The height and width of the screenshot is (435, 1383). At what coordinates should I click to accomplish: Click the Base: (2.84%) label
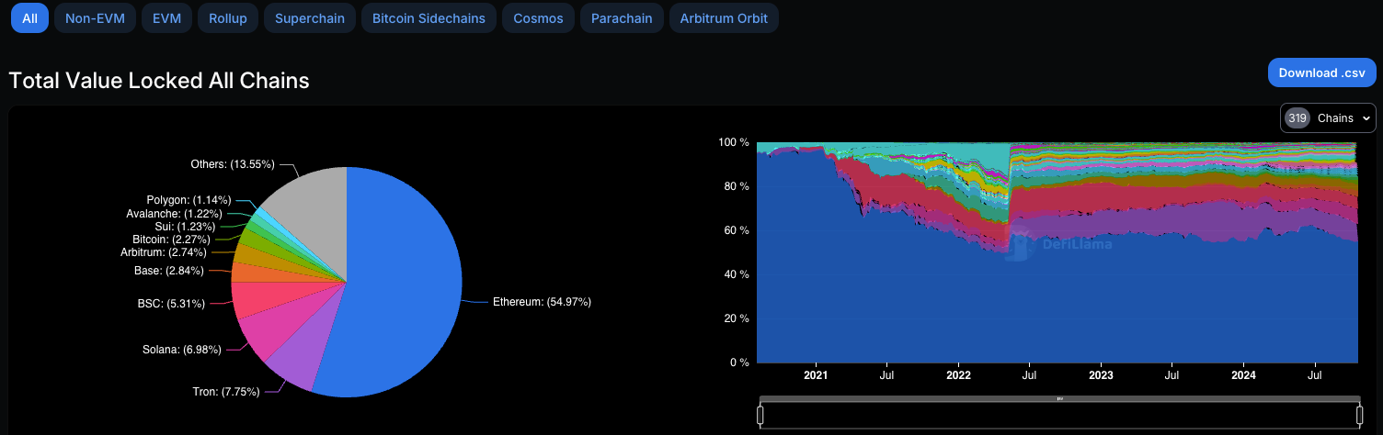pos(168,271)
